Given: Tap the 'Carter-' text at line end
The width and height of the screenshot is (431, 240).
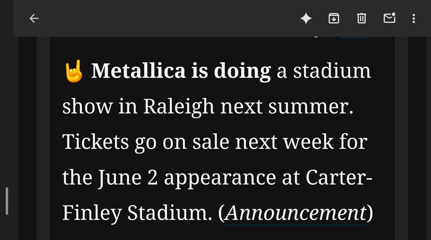Looking at the screenshot, I should click(x=339, y=178).
